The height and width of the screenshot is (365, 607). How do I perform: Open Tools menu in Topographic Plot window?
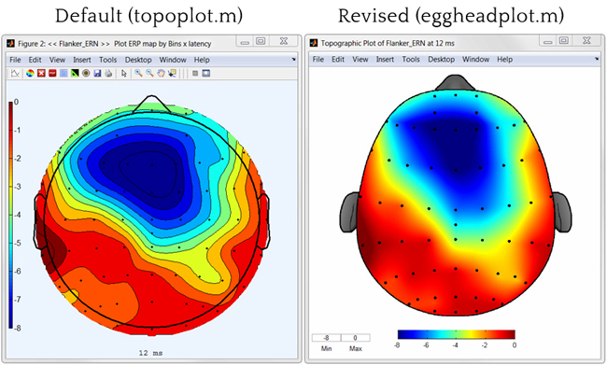click(x=411, y=59)
